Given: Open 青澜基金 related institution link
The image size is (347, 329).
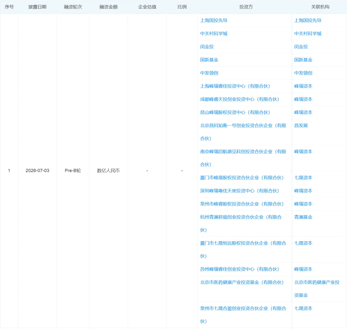Looking at the screenshot, I should 303,217.
